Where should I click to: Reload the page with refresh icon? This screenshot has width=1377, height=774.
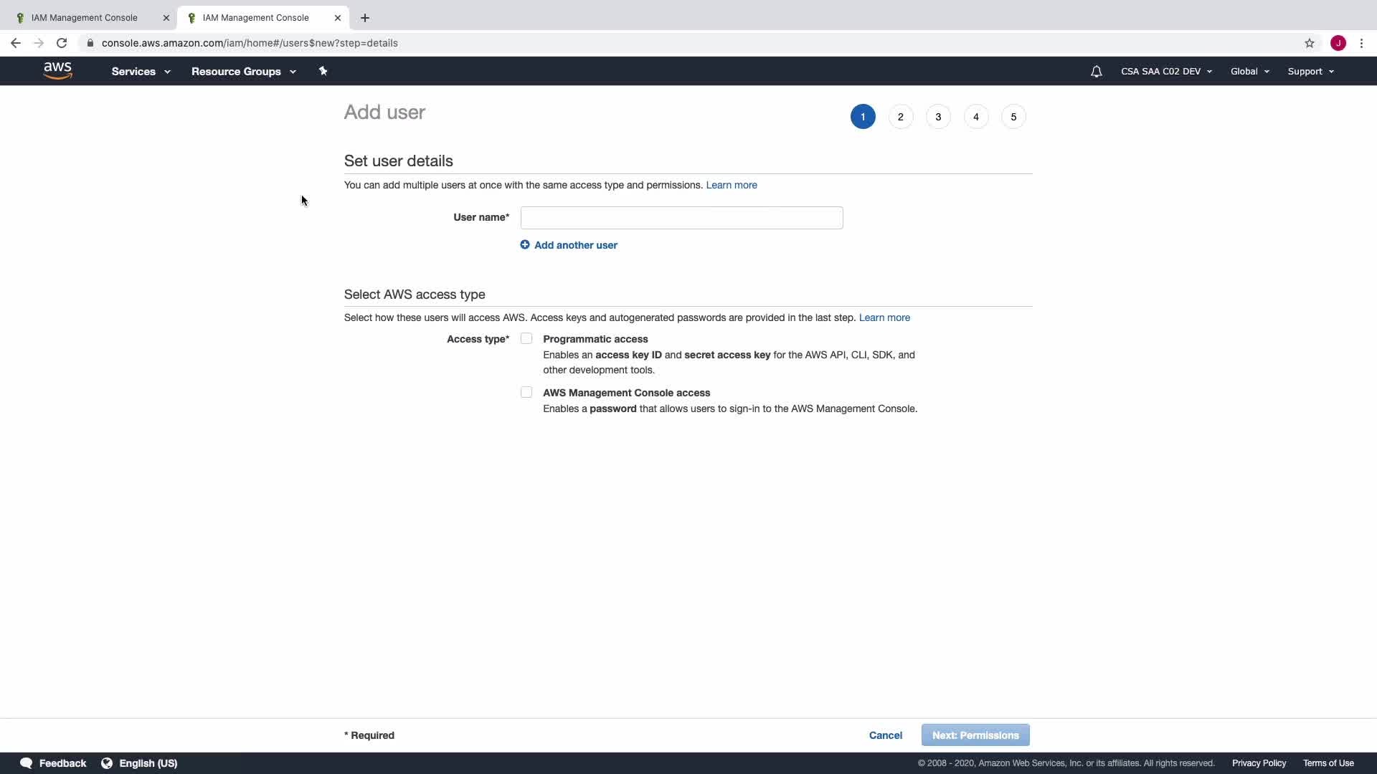pyautogui.click(x=62, y=43)
